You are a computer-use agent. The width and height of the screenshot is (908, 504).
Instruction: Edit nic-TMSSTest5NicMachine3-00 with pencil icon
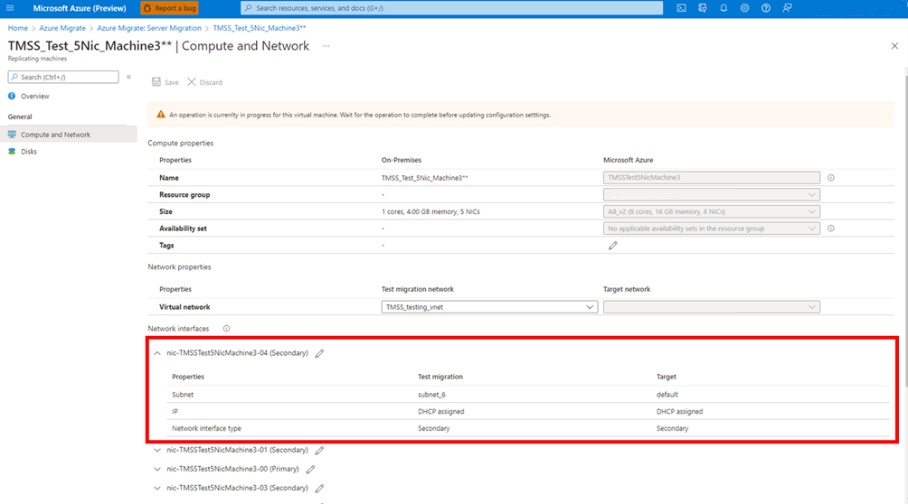pos(310,470)
